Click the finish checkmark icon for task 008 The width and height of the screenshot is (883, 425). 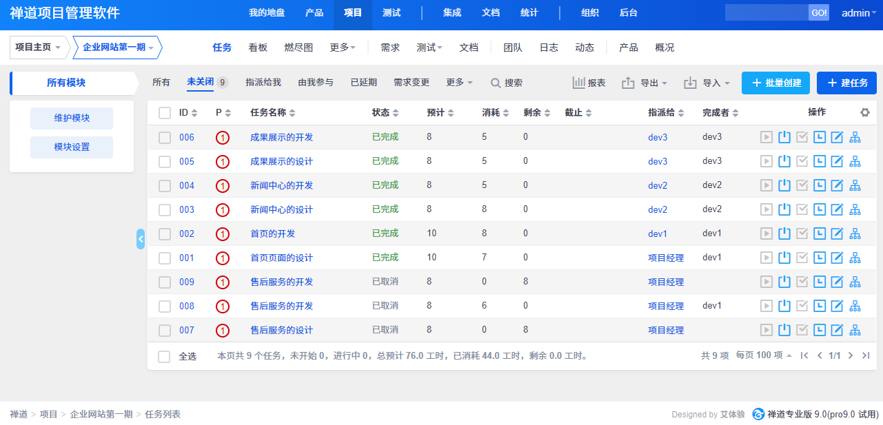click(802, 306)
